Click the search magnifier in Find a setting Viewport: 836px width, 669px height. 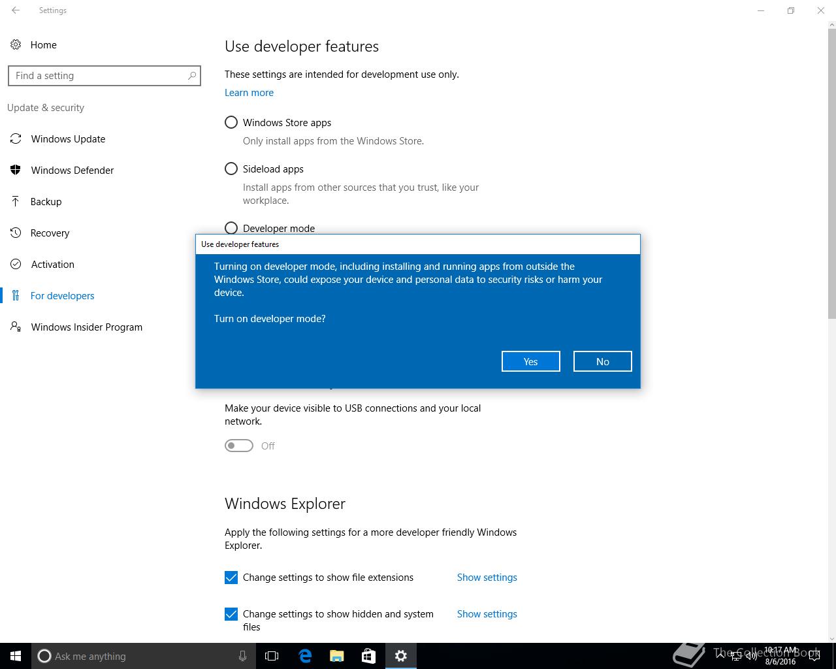pos(192,76)
